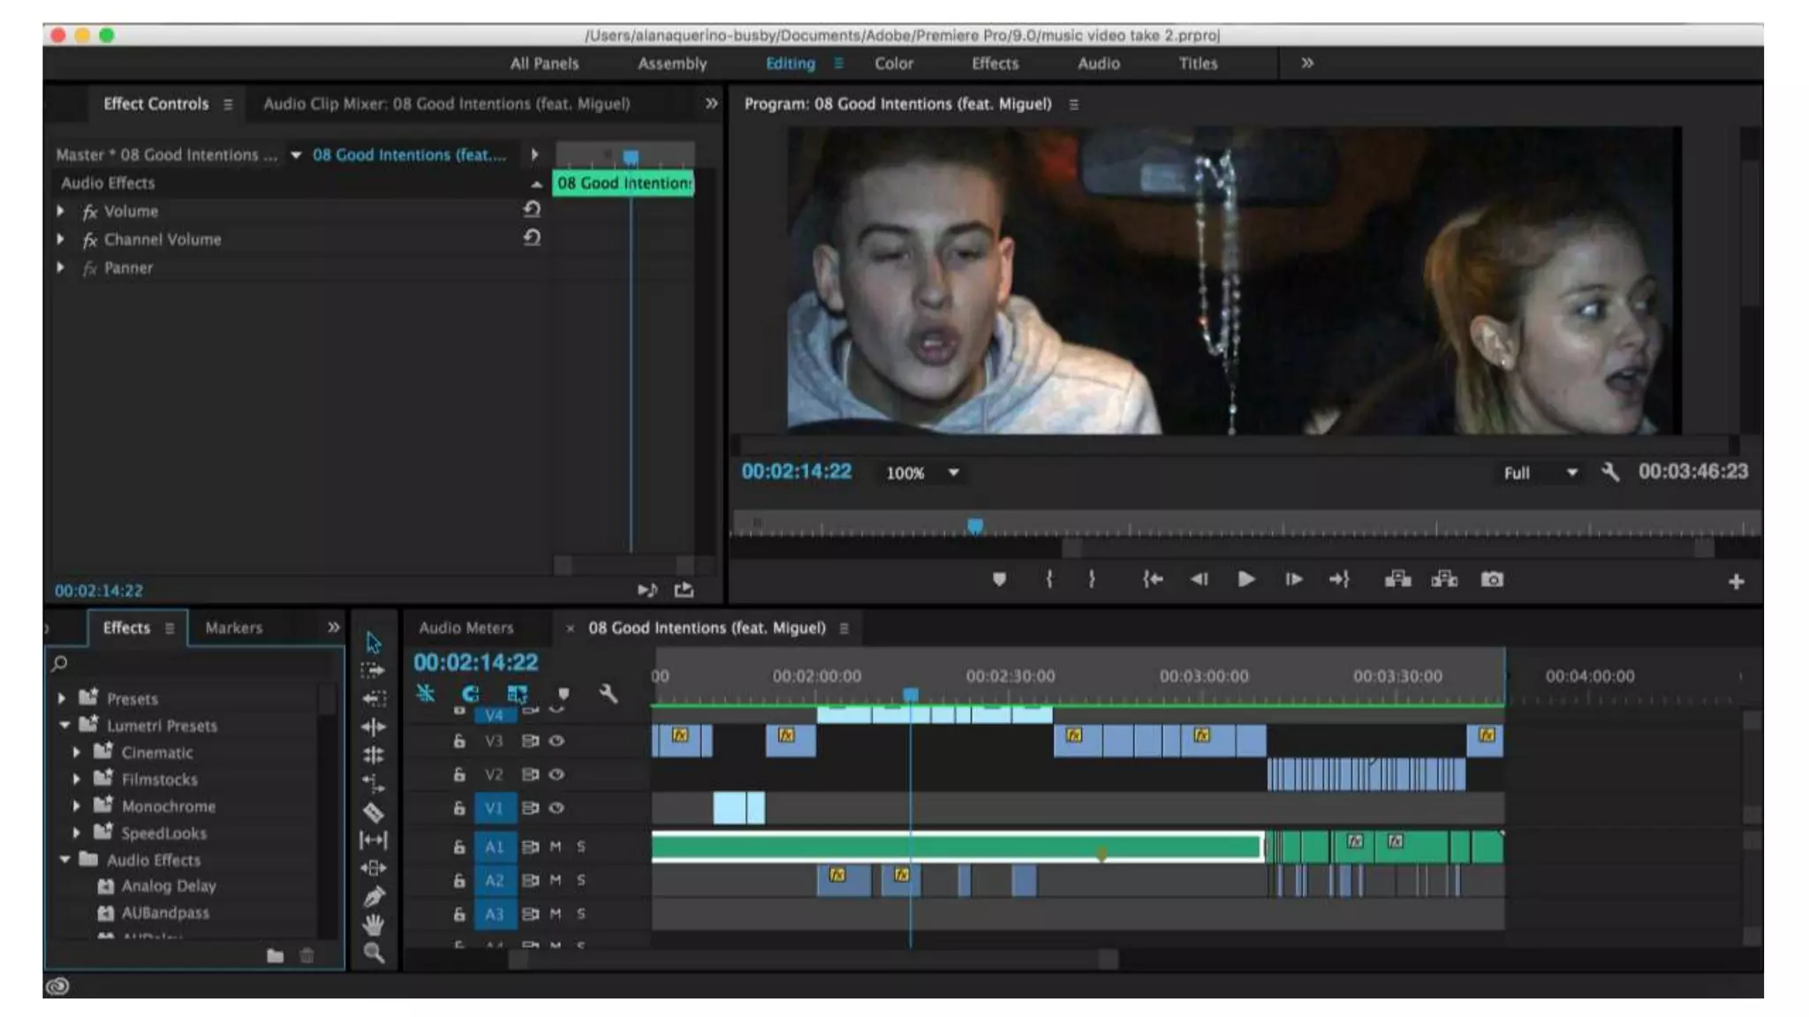The width and height of the screenshot is (1809, 1017).
Task: Select the Hand tool
Action: [374, 925]
